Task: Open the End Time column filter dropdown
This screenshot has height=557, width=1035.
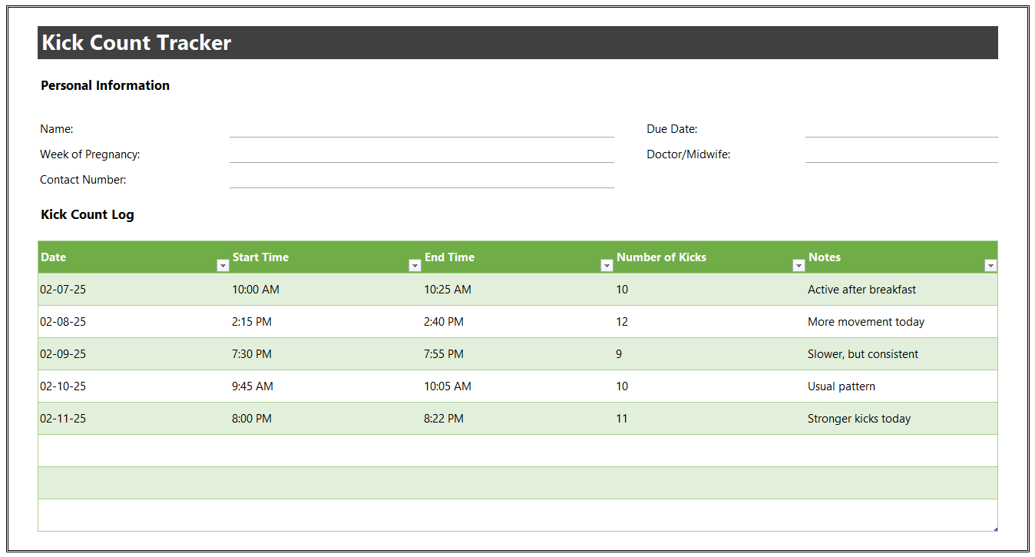Action: [x=607, y=265]
